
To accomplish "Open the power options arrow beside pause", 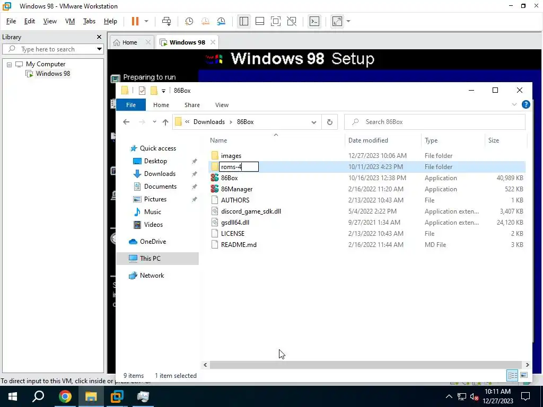I will [x=146, y=21].
